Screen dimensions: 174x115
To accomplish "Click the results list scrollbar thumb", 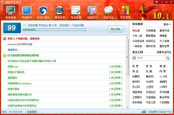I will [128, 57].
